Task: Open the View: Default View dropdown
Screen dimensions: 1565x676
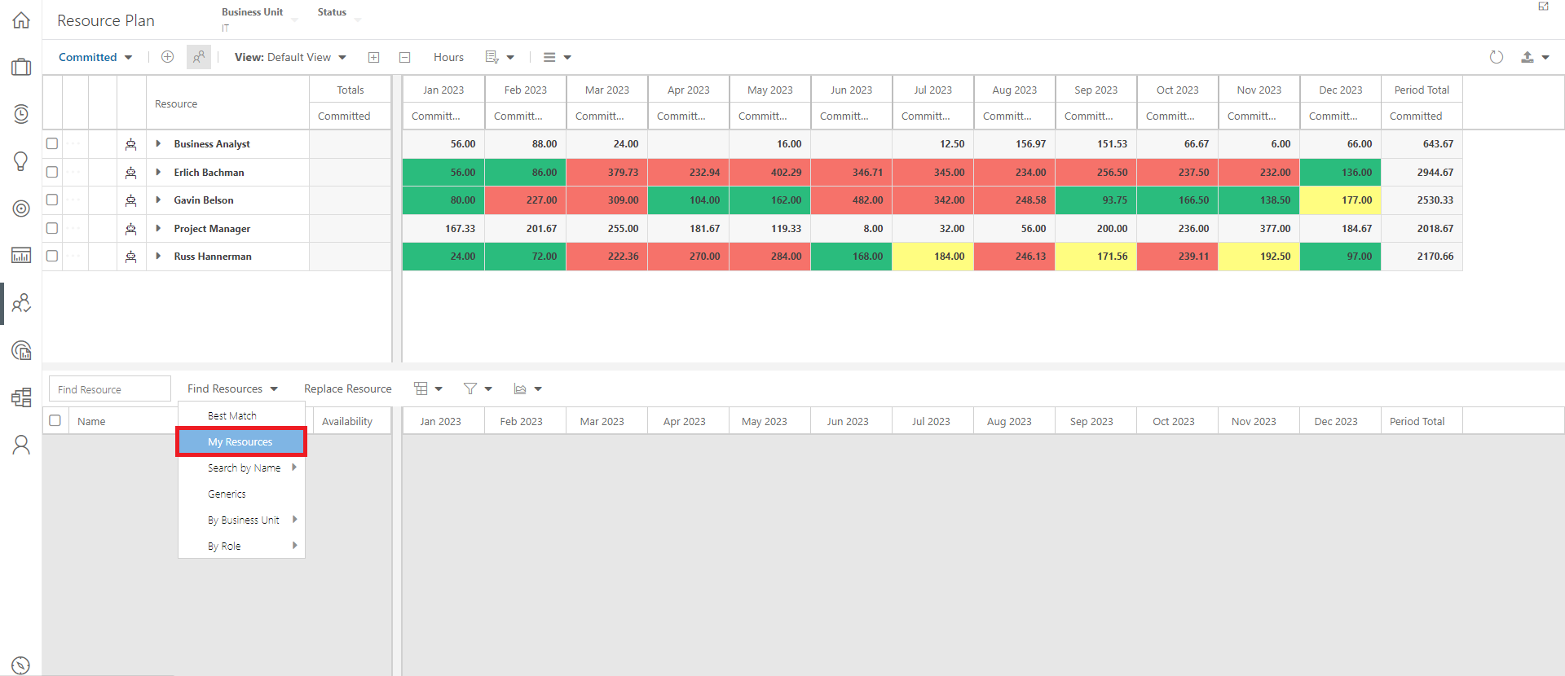Action: tap(290, 57)
